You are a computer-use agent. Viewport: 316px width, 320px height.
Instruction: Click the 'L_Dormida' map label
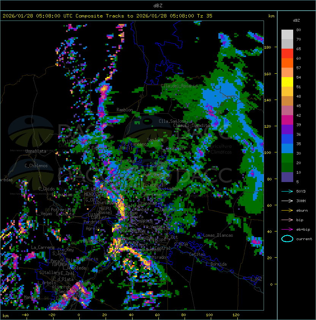click(x=216, y=264)
